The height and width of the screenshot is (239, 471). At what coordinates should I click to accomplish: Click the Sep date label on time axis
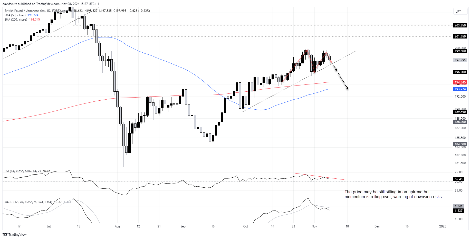click(183, 226)
